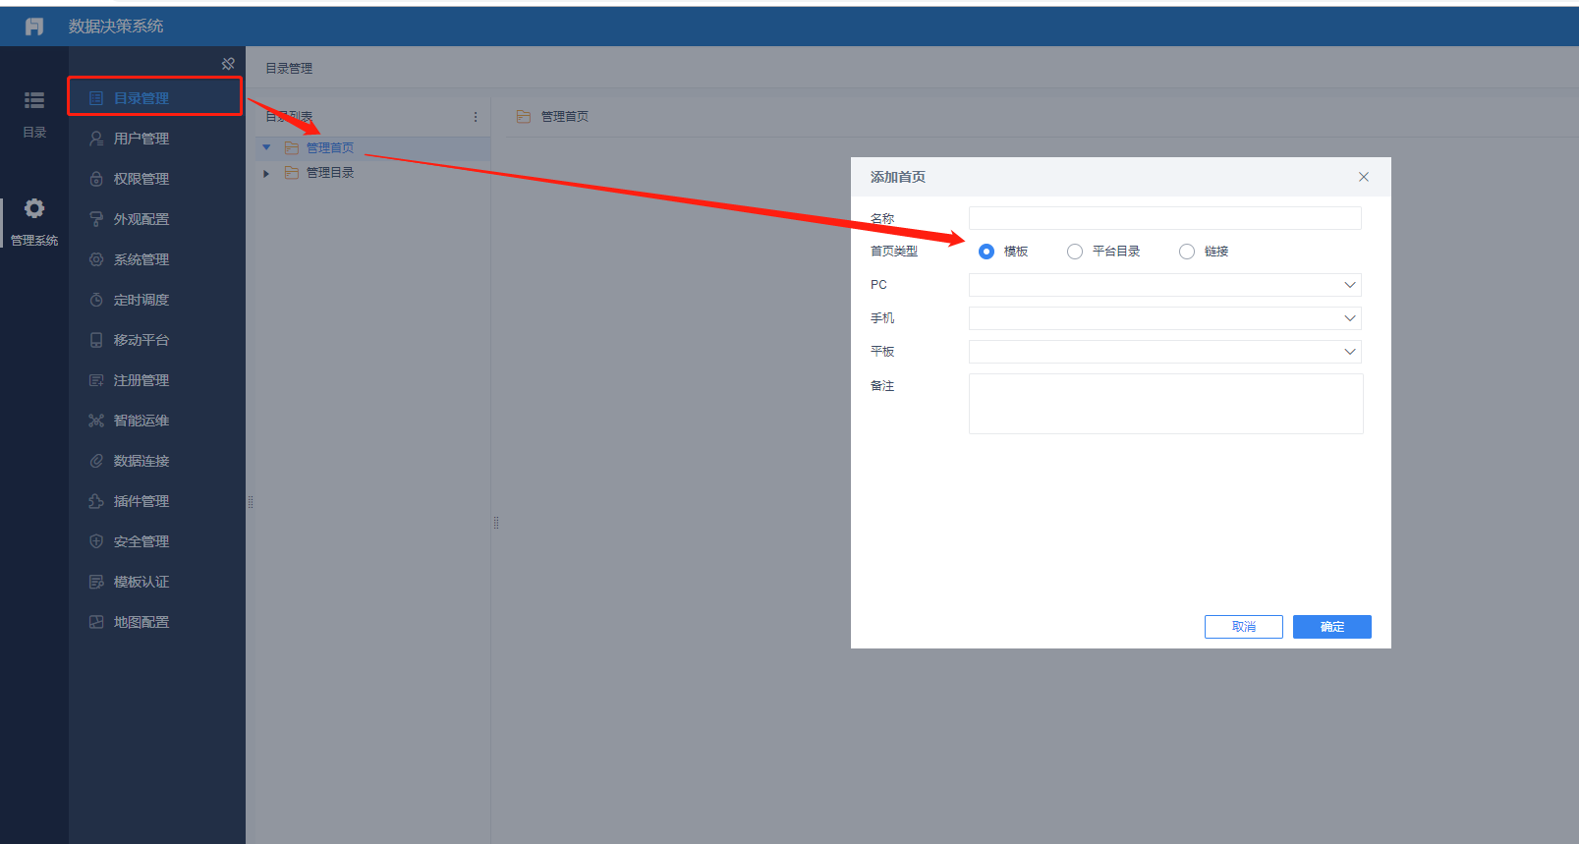Click the sidebar resize handle
The image size is (1579, 844).
pos(251,502)
